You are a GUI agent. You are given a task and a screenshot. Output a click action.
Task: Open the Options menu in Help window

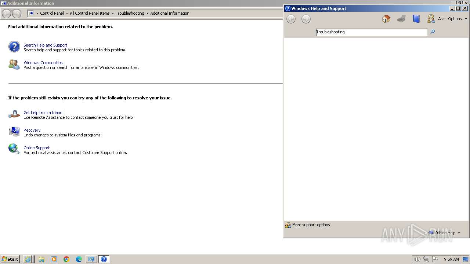(x=458, y=19)
